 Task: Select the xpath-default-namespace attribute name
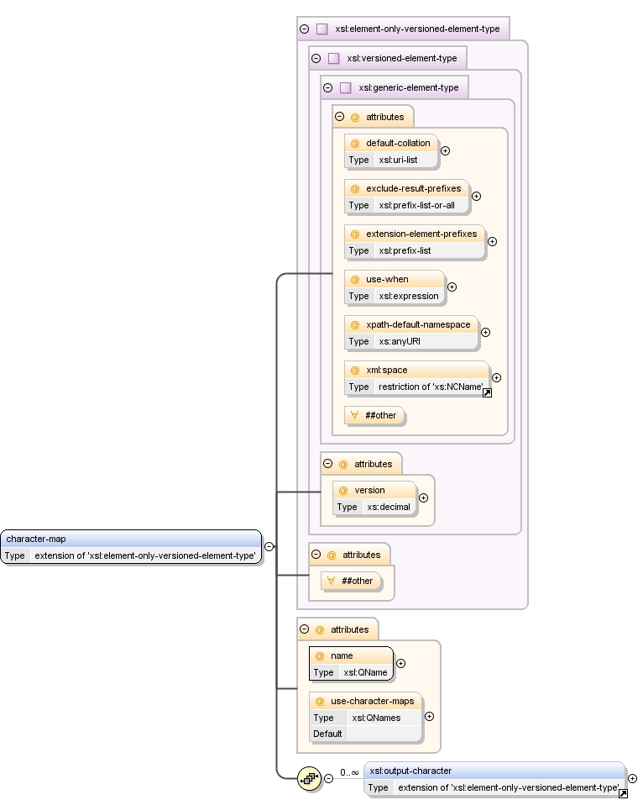coord(418,325)
